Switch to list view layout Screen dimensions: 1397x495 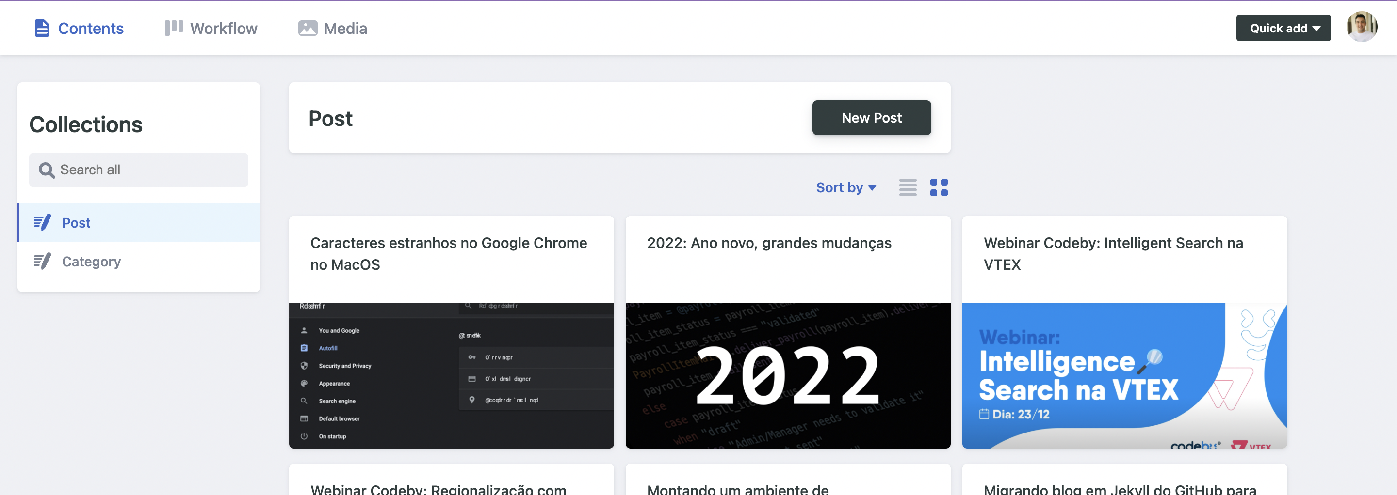click(x=907, y=187)
